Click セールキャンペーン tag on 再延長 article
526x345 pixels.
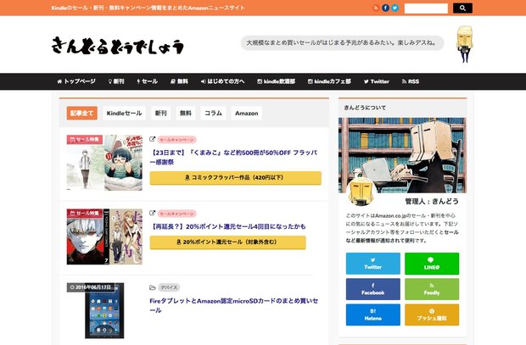click(176, 214)
